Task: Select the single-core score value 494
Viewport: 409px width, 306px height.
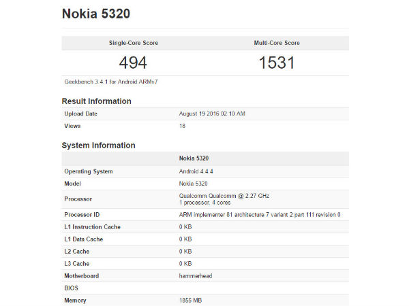Action: point(133,63)
